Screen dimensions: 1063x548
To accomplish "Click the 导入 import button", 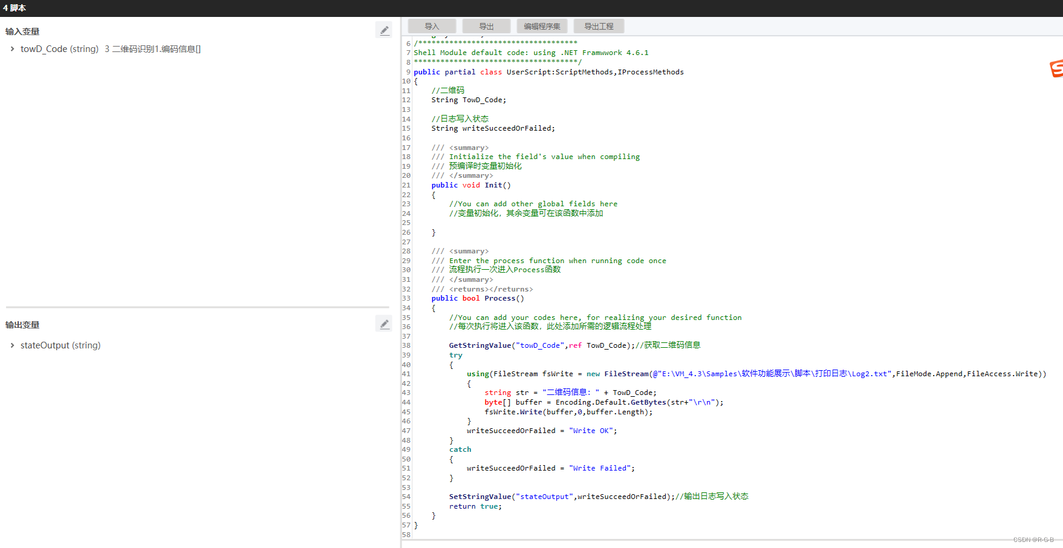I will (432, 26).
